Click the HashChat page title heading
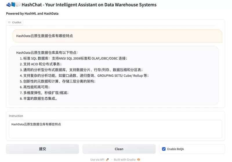This screenshot has width=232, height=162. click(x=89, y=5)
